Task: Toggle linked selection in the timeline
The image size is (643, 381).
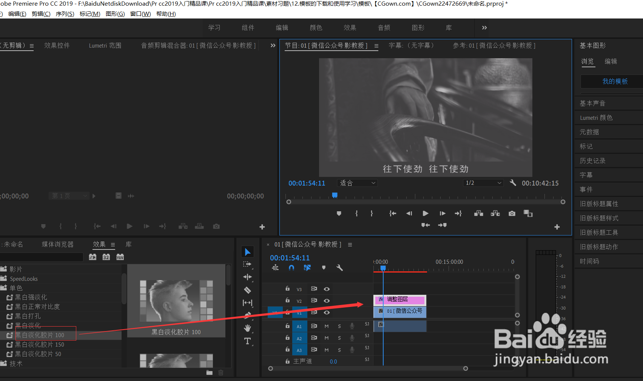Action: click(307, 268)
